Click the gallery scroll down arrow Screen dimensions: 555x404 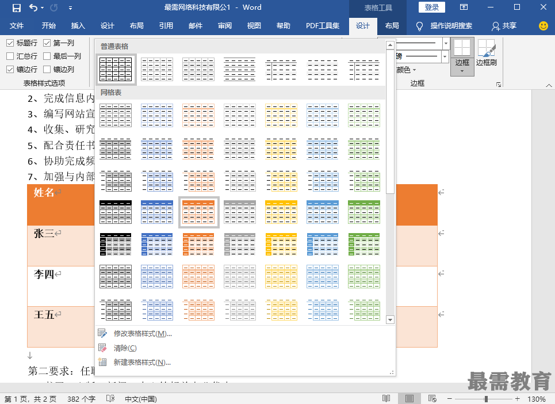tap(390, 320)
